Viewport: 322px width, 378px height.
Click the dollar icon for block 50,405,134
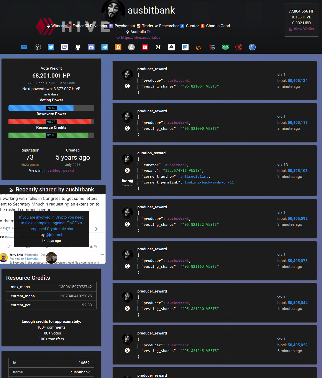[127, 86]
